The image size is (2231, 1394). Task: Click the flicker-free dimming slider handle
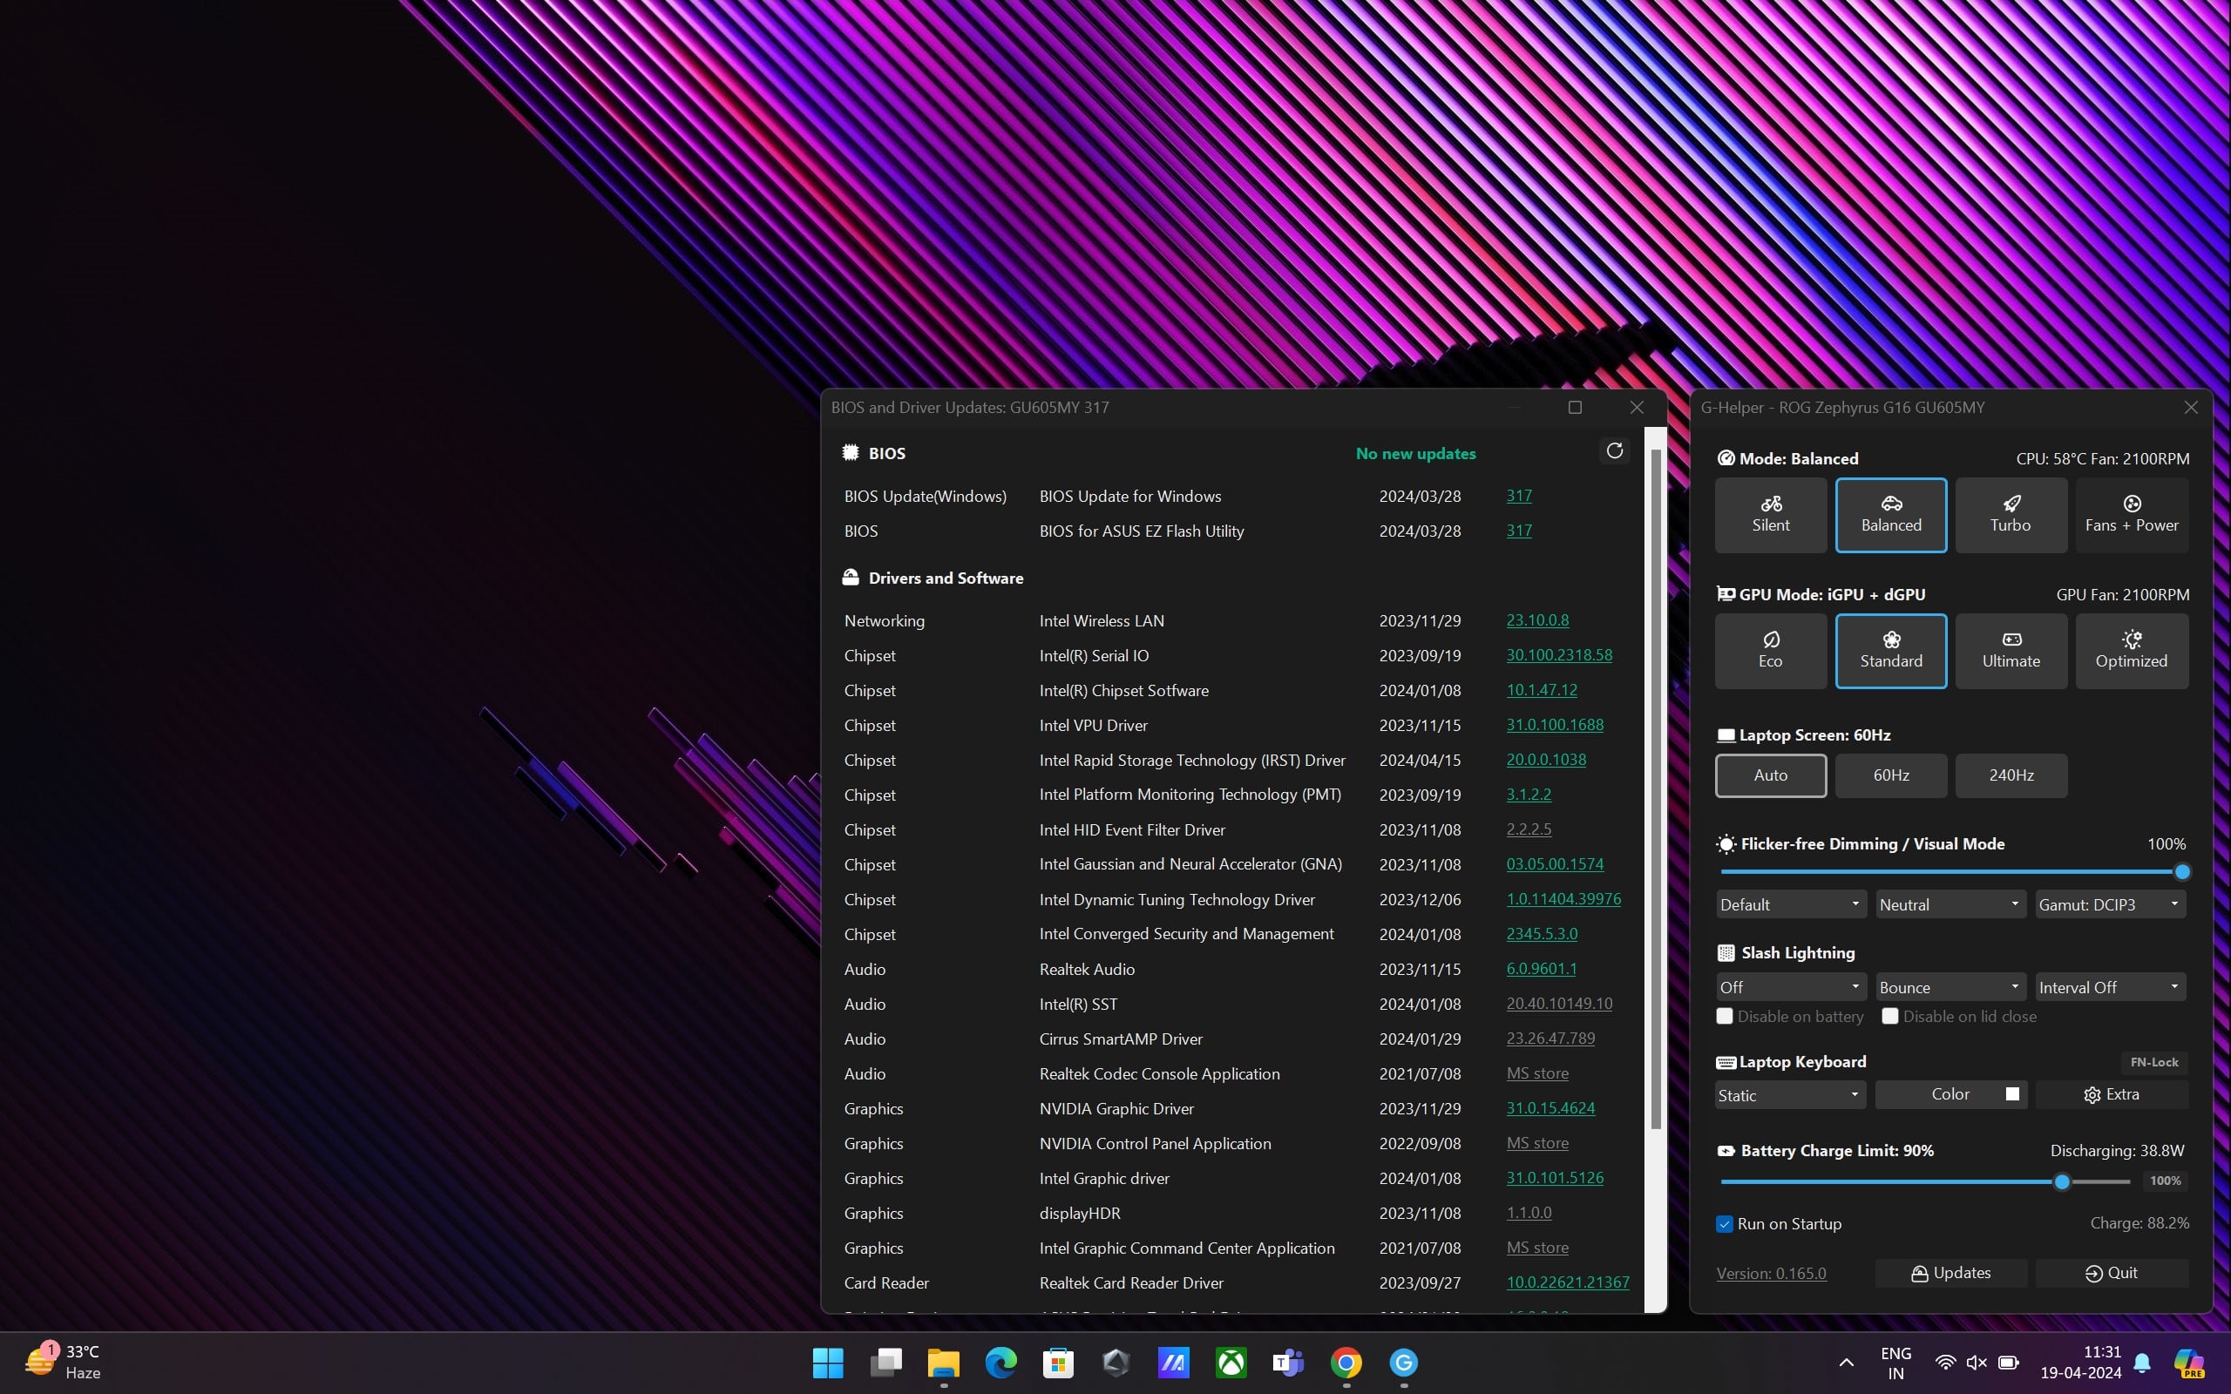(2182, 871)
